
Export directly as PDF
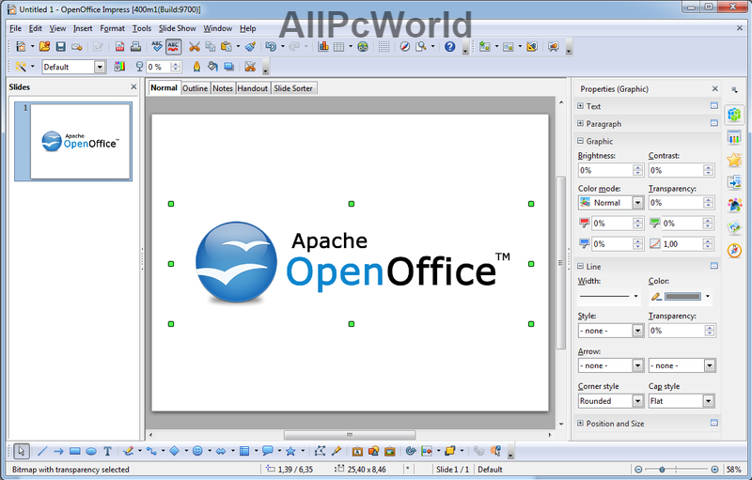click(x=119, y=46)
